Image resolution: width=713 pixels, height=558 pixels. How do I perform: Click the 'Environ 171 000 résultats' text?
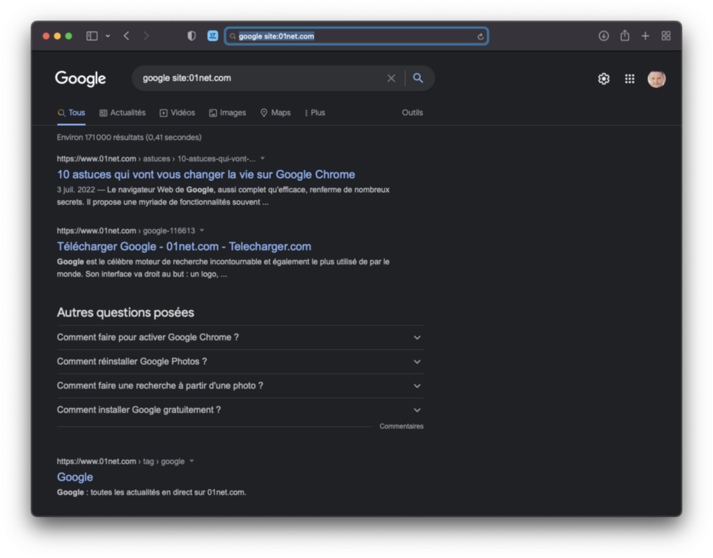coord(129,137)
